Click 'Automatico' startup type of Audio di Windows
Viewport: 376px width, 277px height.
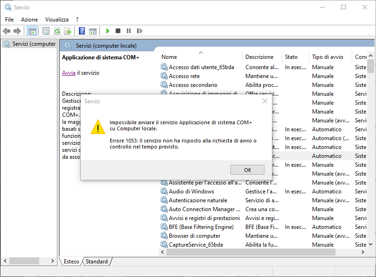pyautogui.click(x=327, y=192)
